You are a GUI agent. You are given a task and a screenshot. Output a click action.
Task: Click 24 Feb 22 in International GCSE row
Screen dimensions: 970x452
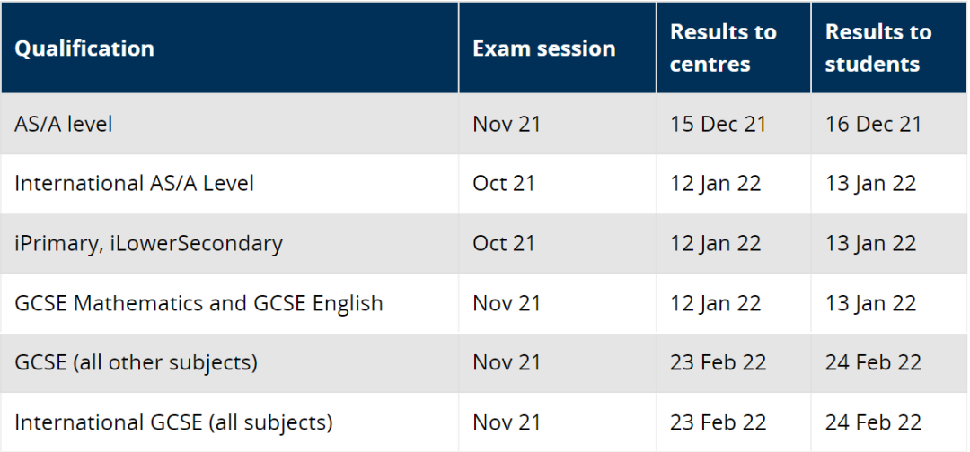[x=873, y=422]
